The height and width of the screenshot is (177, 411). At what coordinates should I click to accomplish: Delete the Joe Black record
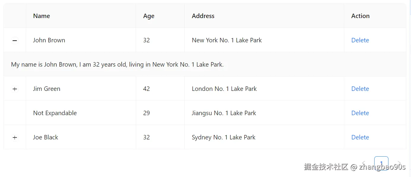[x=360, y=137]
